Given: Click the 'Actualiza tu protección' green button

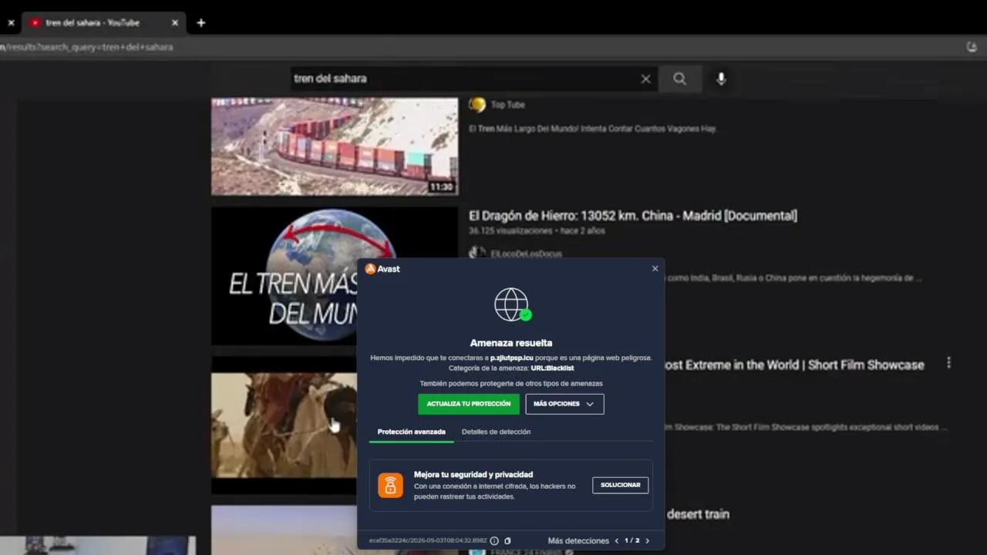Looking at the screenshot, I should click(x=469, y=404).
